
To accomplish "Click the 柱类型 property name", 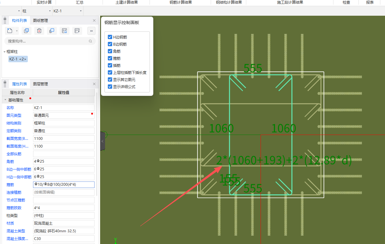I will (12, 215).
